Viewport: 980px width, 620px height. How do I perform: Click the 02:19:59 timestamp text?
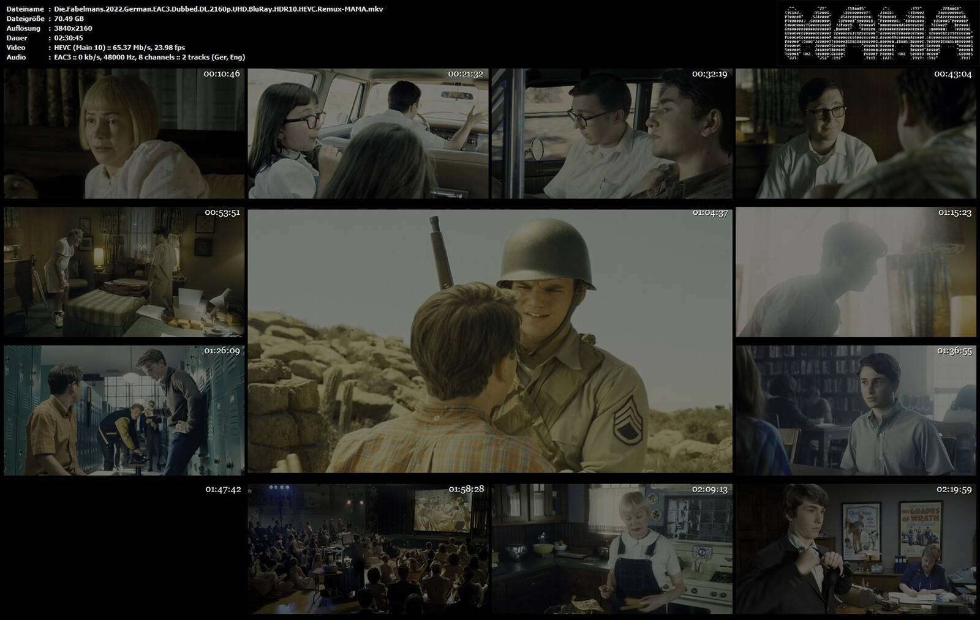coord(954,489)
